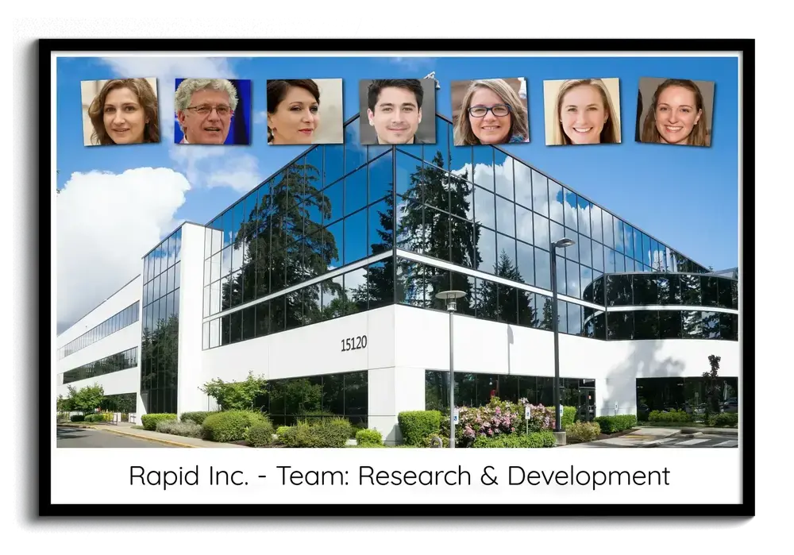Select the portrait of woman wearing blue glasses
Screen dimensions: 794x555
(490, 111)
